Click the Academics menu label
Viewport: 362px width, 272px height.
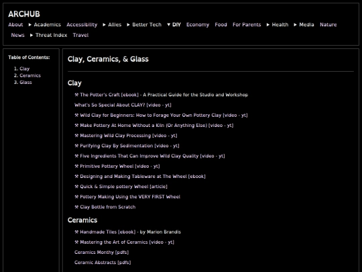tap(48, 25)
